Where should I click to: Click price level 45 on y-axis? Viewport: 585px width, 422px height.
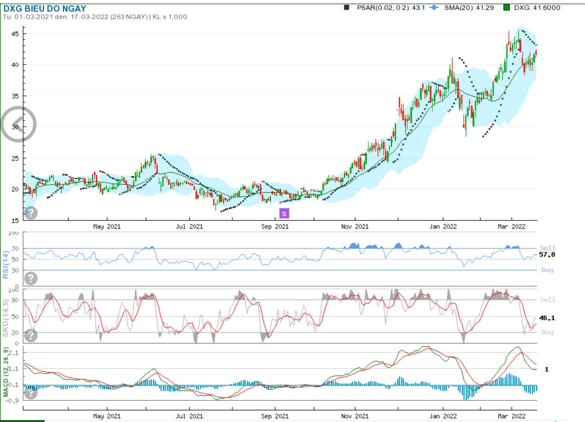15,34
